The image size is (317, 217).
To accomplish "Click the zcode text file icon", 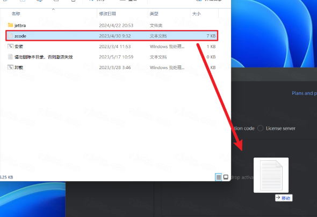I will 10,36.
